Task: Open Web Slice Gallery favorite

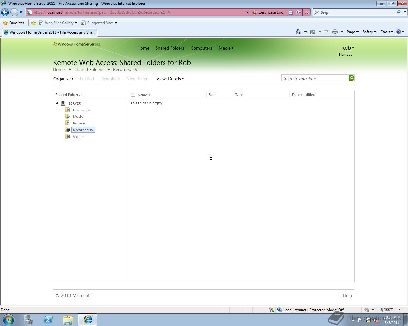Action: (x=58, y=23)
